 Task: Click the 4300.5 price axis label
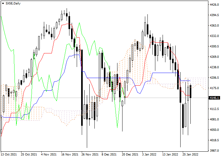[x=214, y=46]
